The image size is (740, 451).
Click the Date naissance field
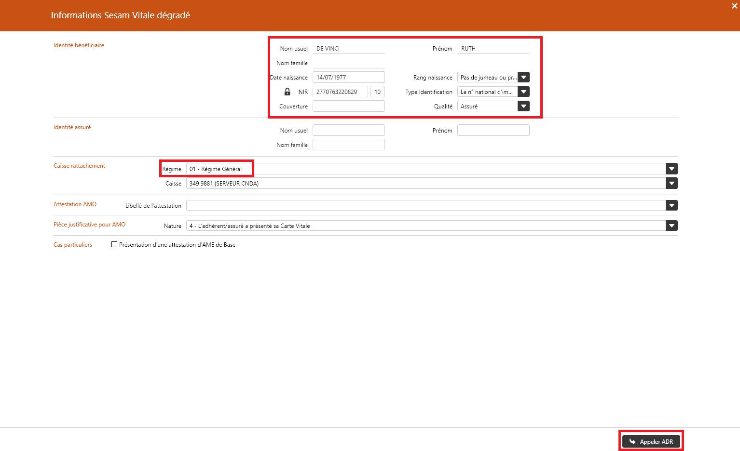[x=348, y=77]
